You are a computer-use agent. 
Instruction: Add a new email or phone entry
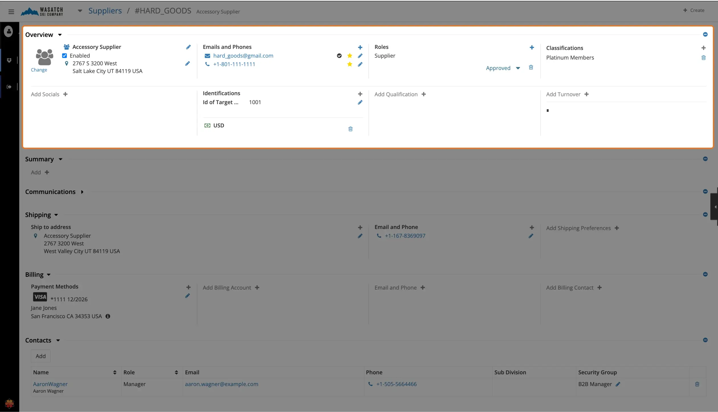tap(360, 48)
